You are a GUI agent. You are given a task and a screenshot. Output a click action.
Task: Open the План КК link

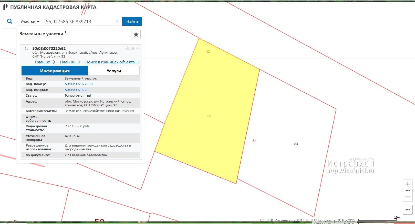pos(70,62)
